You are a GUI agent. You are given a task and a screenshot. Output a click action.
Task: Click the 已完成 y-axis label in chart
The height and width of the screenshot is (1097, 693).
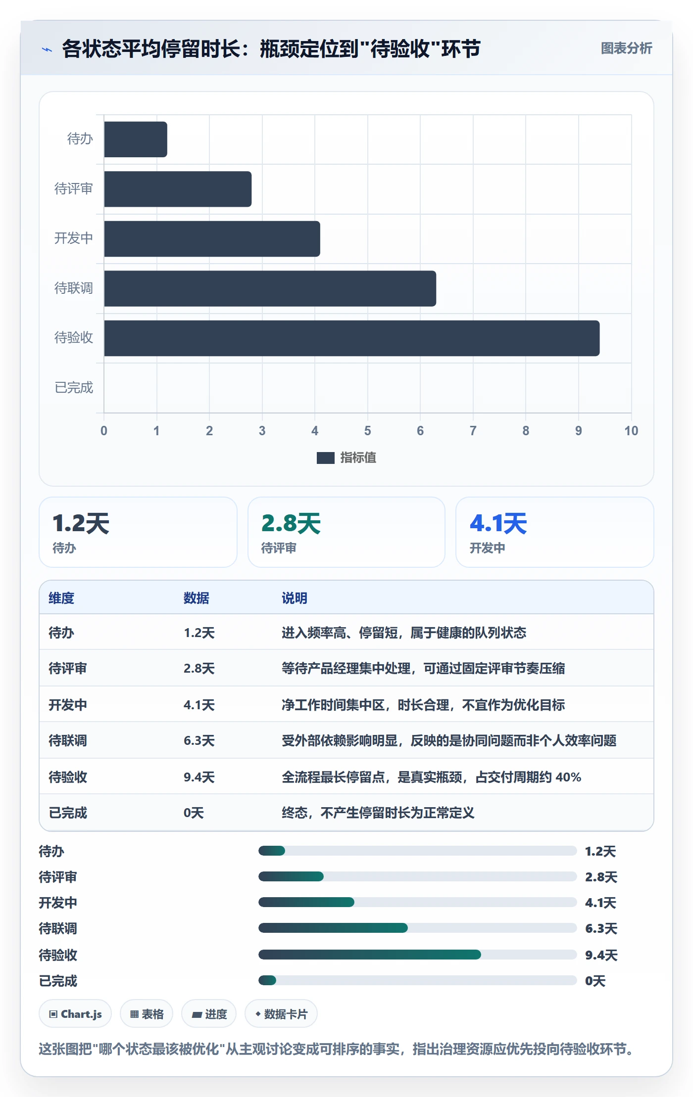(74, 388)
